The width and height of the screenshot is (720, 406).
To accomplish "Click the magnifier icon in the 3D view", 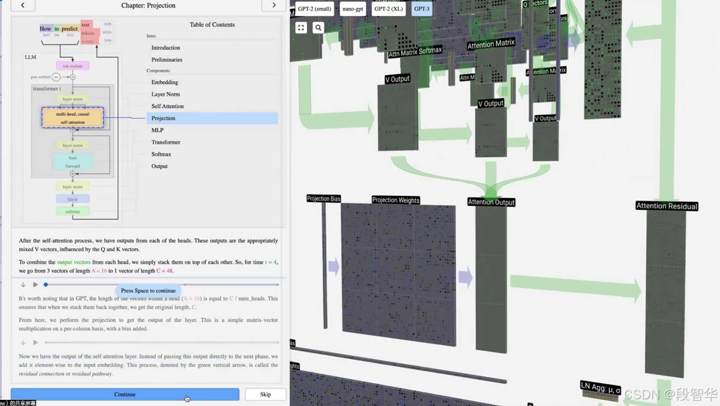I will click(x=318, y=28).
